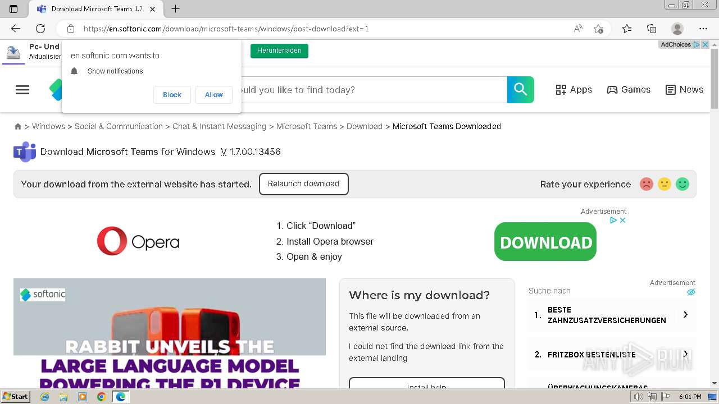Click the magnifier search button
Viewport: 719px width, 404px height.
click(x=521, y=90)
